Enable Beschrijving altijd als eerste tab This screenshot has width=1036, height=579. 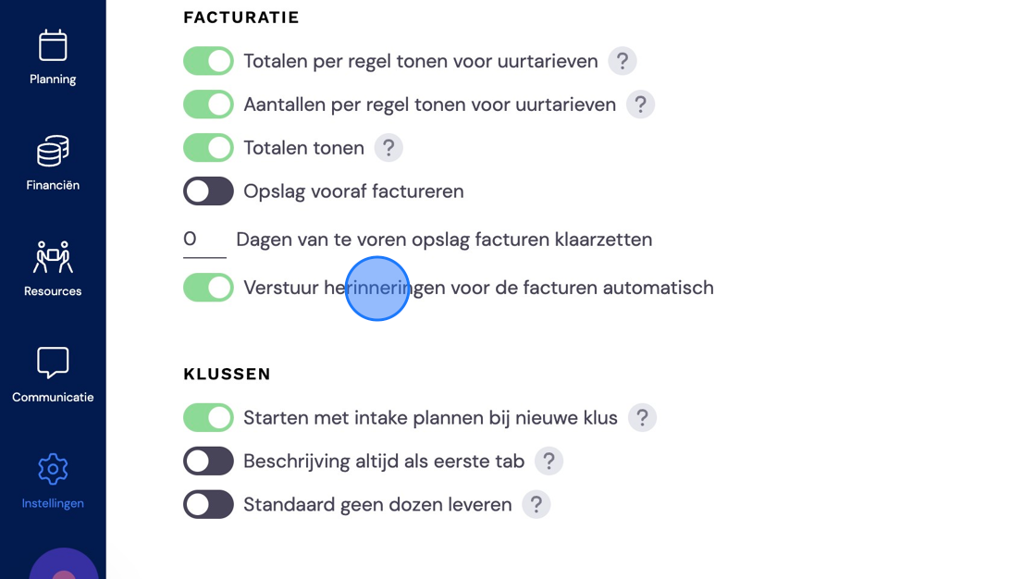[208, 462]
